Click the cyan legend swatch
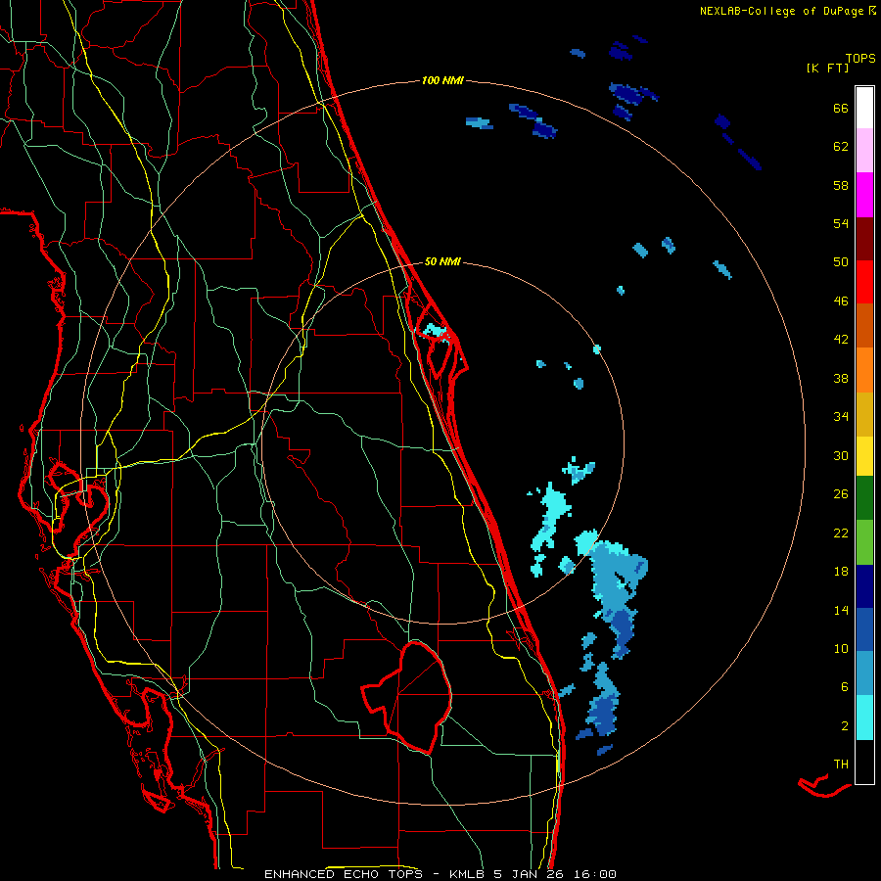This screenshot has height=881, width=881. tap(864, 718)
